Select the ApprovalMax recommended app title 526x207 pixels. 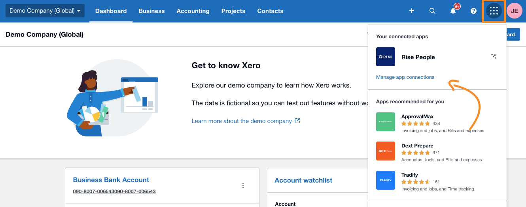(417, 116)
